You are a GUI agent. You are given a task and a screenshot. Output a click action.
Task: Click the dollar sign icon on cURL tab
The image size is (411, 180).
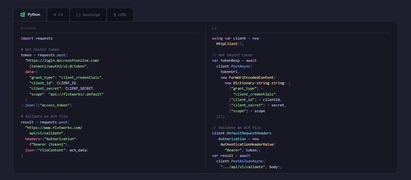(115, 15)
